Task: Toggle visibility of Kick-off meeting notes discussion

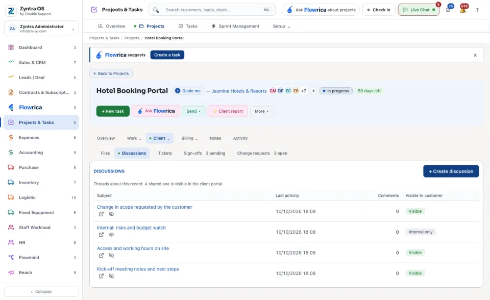Action: point(111,276)
